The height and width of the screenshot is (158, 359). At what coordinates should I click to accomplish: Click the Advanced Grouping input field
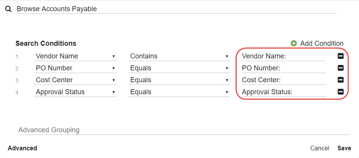click(184, 130)
